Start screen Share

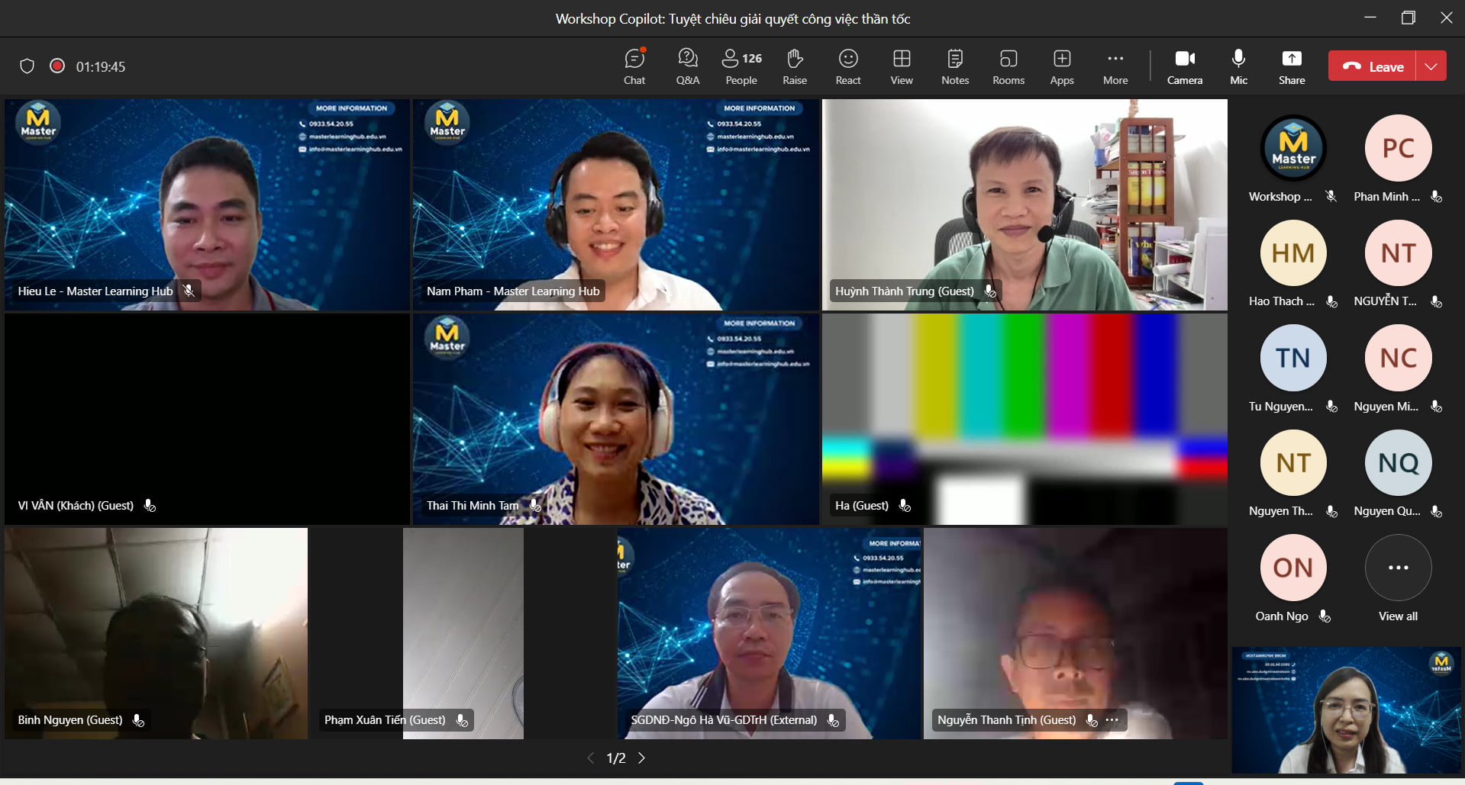[x=1292, y=66]
